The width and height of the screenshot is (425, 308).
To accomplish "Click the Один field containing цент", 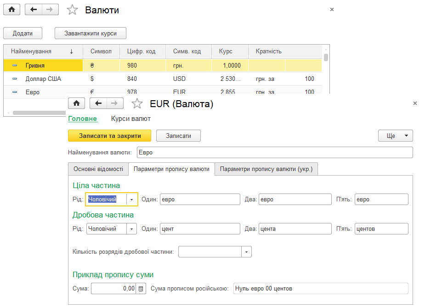I will pos(200,229).
